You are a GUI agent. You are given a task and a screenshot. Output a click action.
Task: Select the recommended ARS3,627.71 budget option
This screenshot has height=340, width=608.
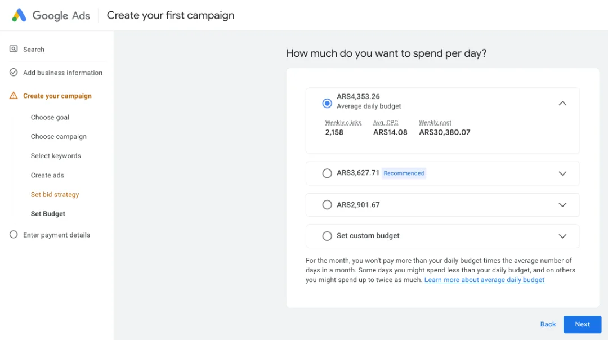coord(327,173)
